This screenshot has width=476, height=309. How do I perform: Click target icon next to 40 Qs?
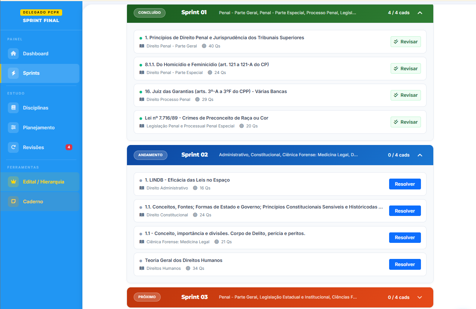(204, 46)
